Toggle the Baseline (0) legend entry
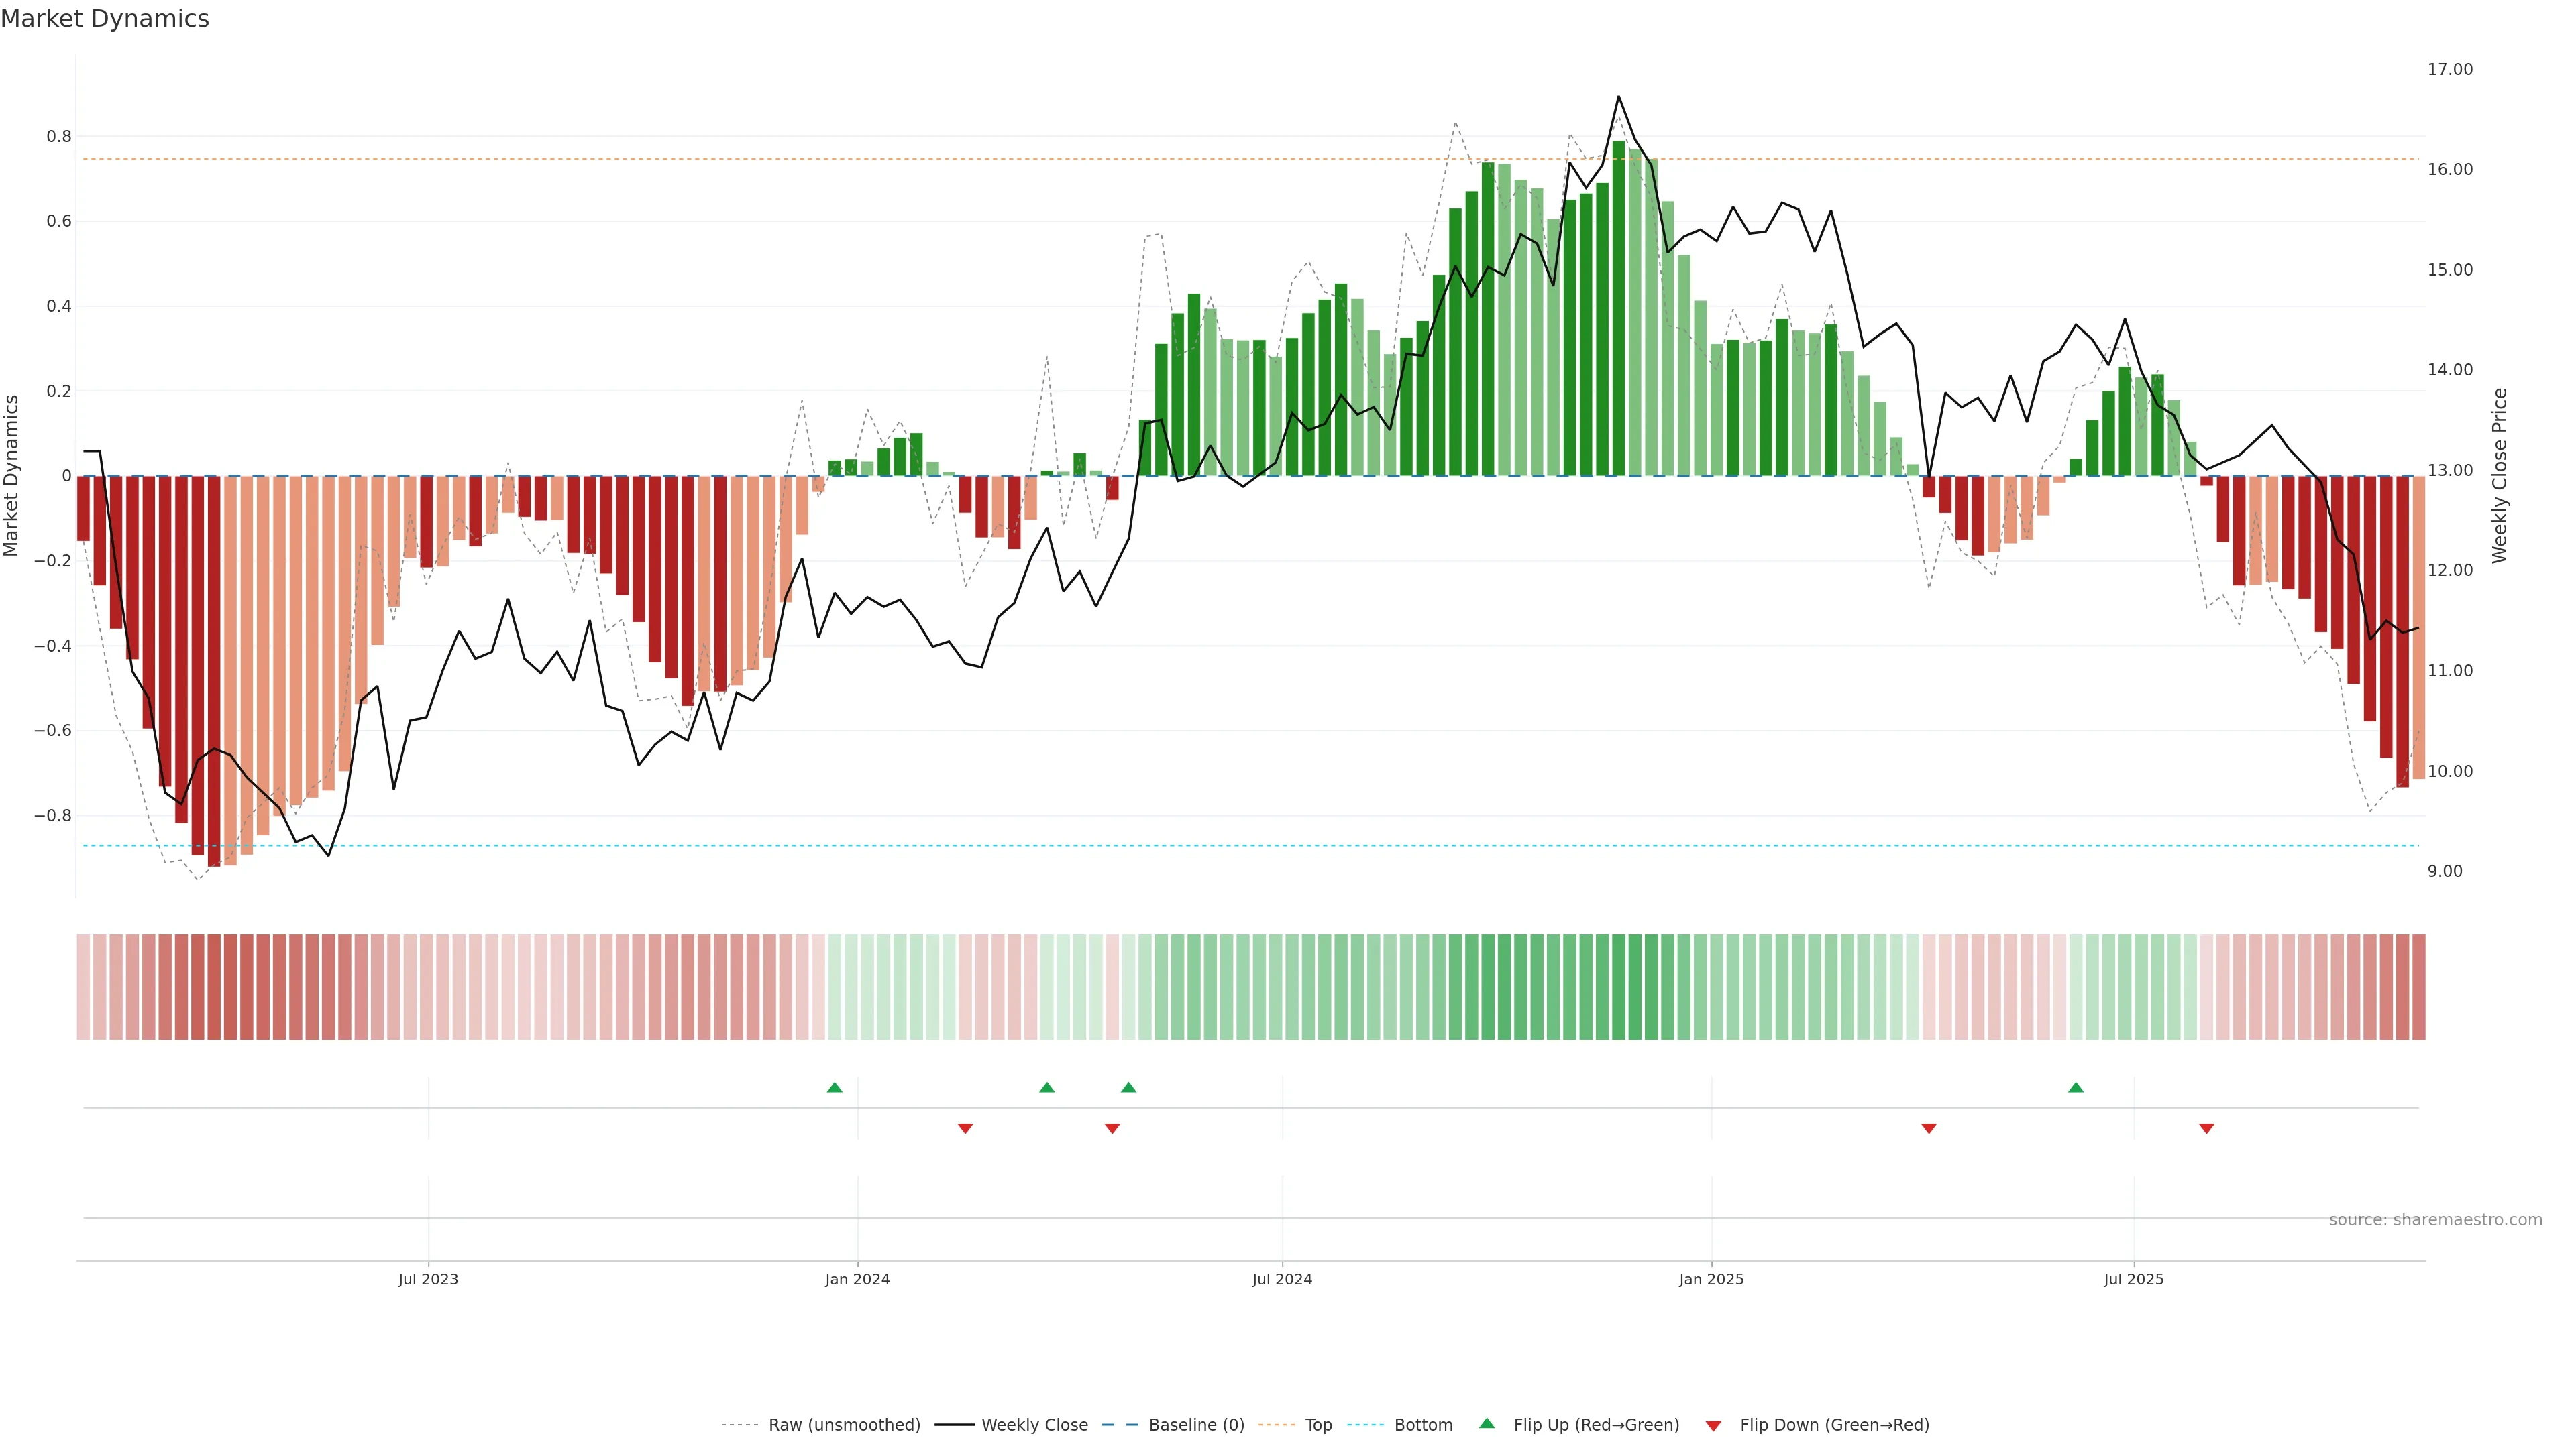 click(1196, 1425)
